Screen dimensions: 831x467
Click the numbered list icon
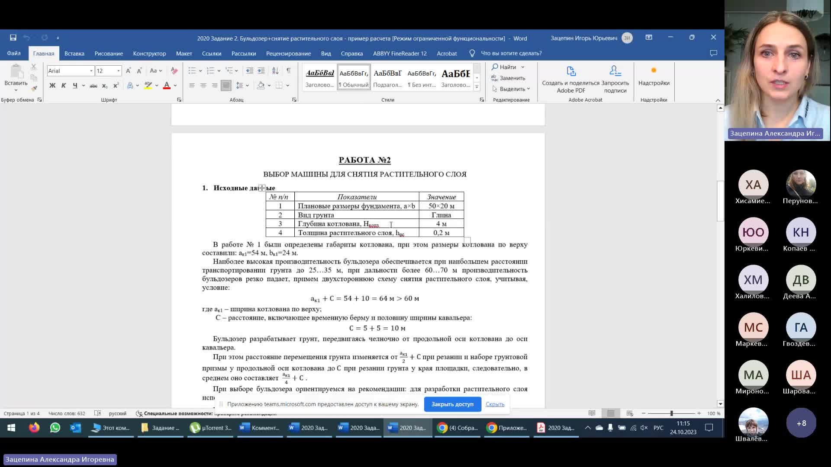click(x=211, y=70)
